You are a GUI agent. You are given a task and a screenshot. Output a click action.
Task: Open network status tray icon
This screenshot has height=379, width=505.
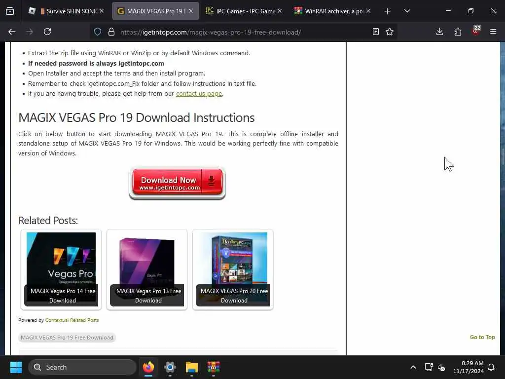tap(429, 367)
